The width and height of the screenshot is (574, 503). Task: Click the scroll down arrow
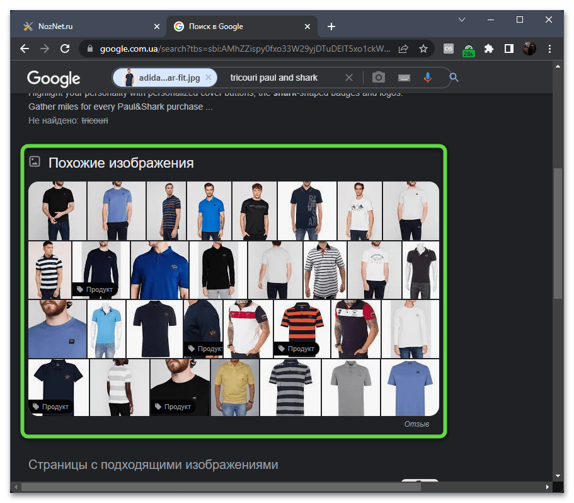click(558, 475)
